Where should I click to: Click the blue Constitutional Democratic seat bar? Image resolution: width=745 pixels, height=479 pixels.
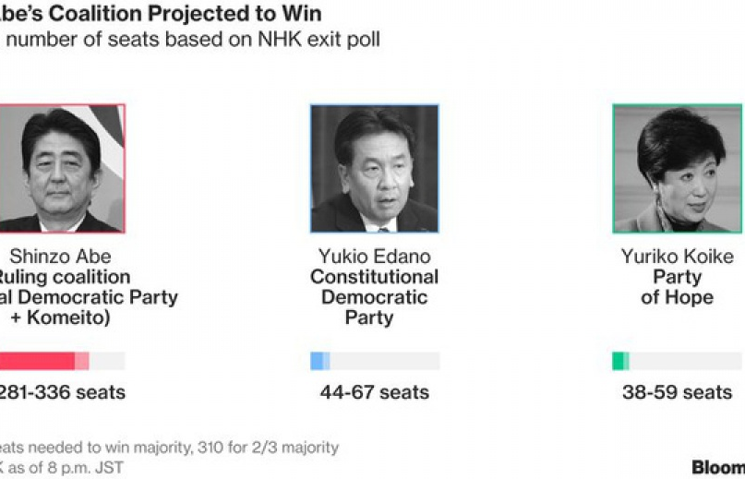click(x=319, y=361)
